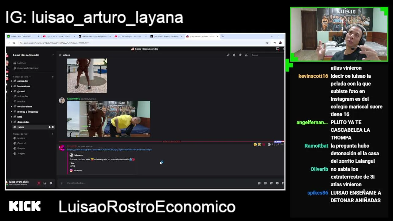Open the Luisao y los degenerados server dropdown
Viewport: 393px width, 221px height.
33,55
